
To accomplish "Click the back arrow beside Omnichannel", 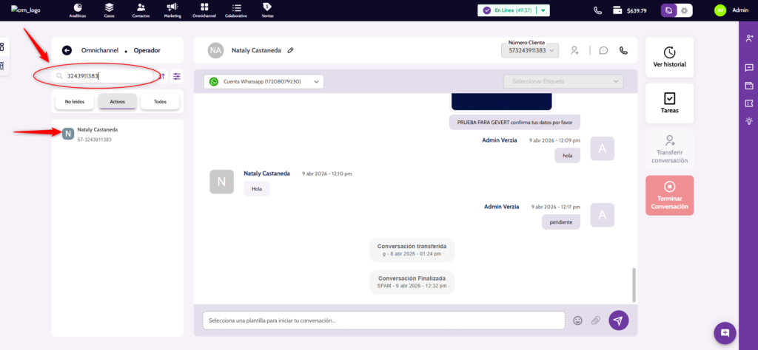I will tap(67, 50).
